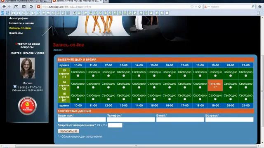Click the 'Мастер Татьяна Сугина' name text

pos(27,53)
